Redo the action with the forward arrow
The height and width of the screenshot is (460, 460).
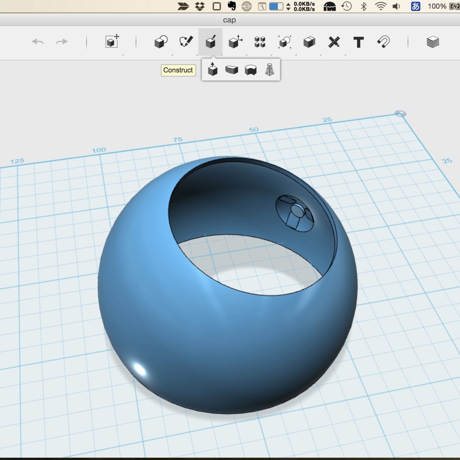(62, 42)
